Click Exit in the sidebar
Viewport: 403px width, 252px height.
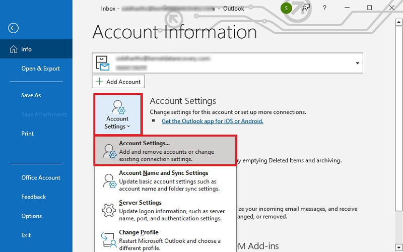pyautogui.click(x=26, y=235)
